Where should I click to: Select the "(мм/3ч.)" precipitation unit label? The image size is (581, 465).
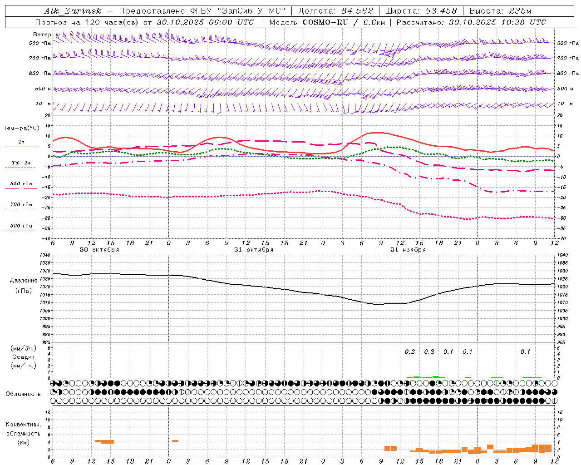tap(24, 348)
